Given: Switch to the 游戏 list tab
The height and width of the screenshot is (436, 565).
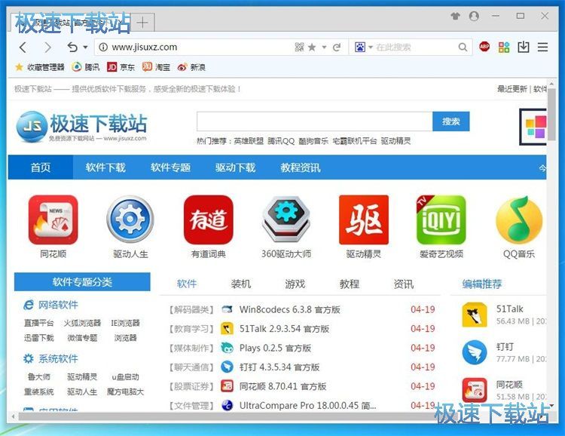Looking at the screenshot, I should click(x=295, y=284).
